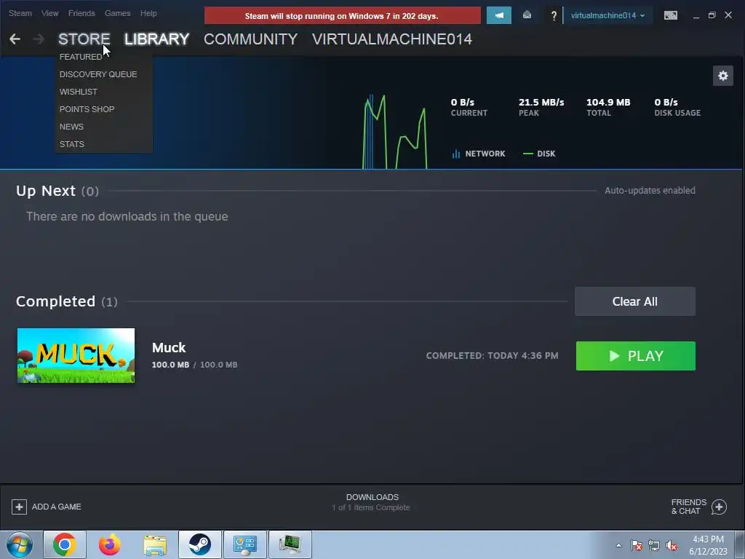Play Muck with the green button

coord(636,355)
